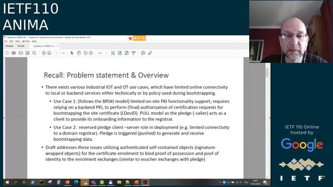Click the Save file icon in Acrobat toolbar
The width and height of the screenshot is (333, 187).
tap(7, 53)
